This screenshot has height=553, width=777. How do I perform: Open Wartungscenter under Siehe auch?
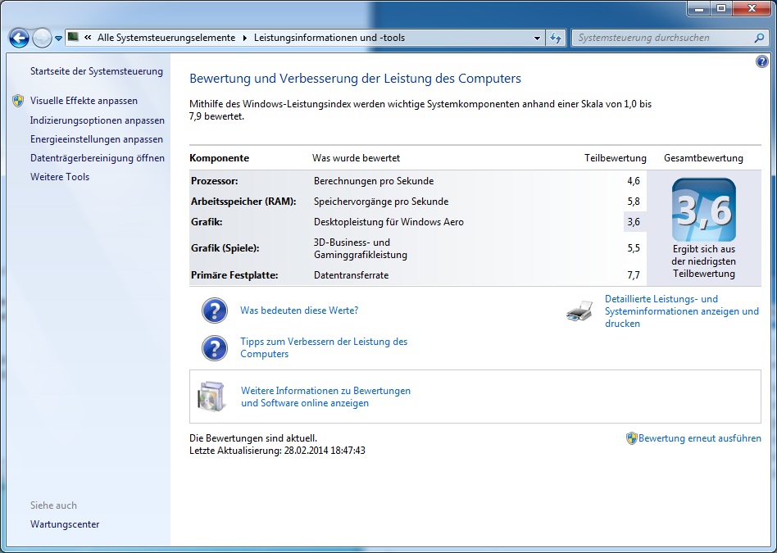click(65, 524)
